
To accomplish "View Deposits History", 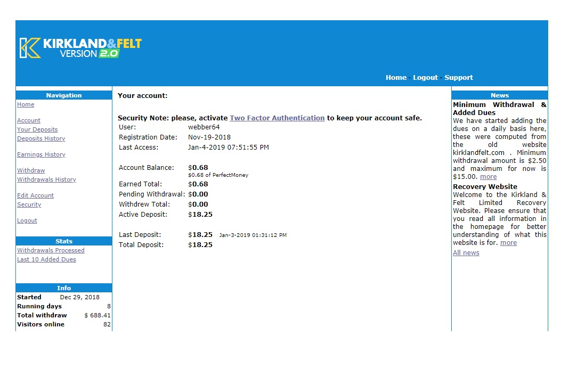I will click(x=41, y=139).
